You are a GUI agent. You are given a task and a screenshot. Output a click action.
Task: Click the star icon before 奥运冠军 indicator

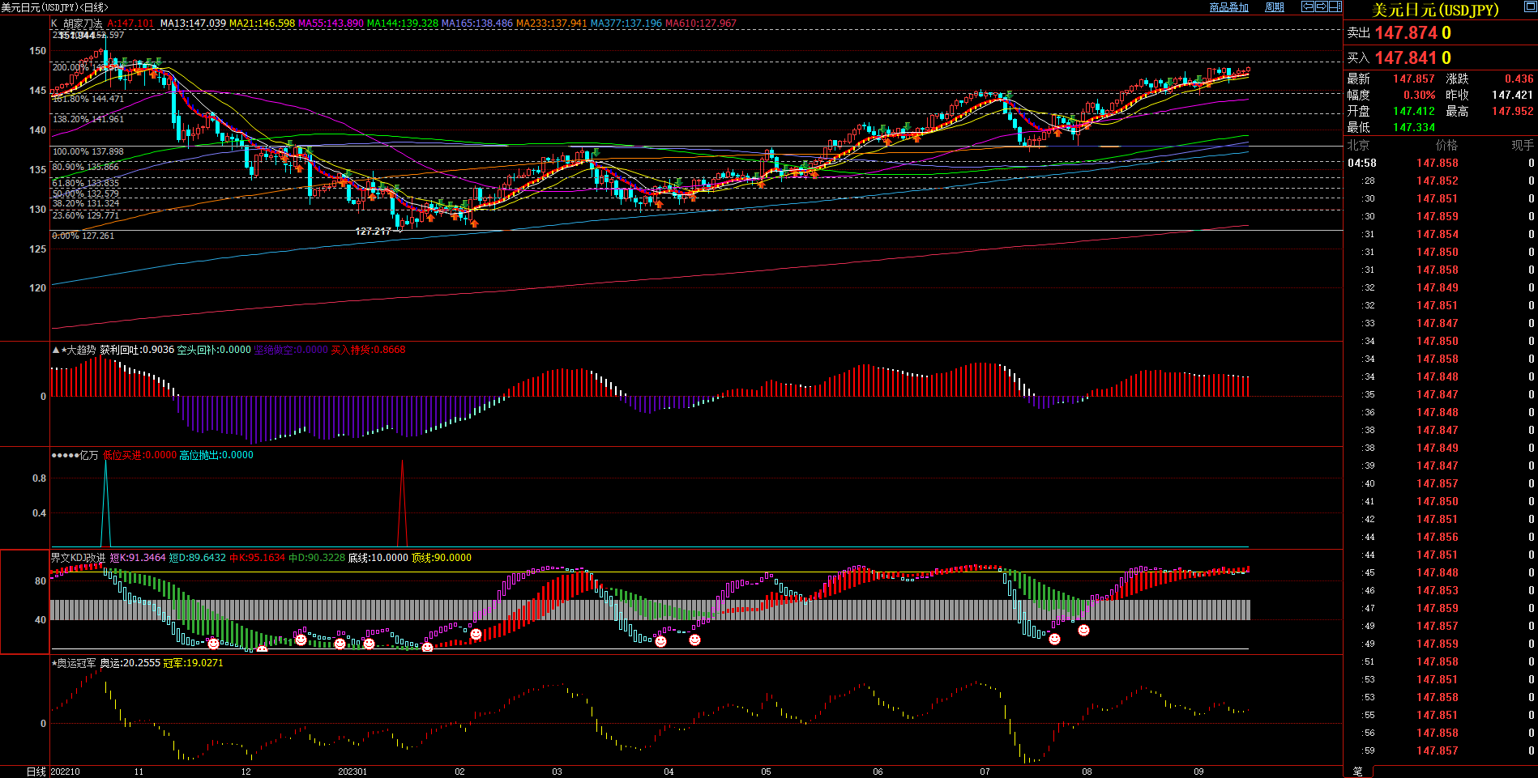[54, 663]
